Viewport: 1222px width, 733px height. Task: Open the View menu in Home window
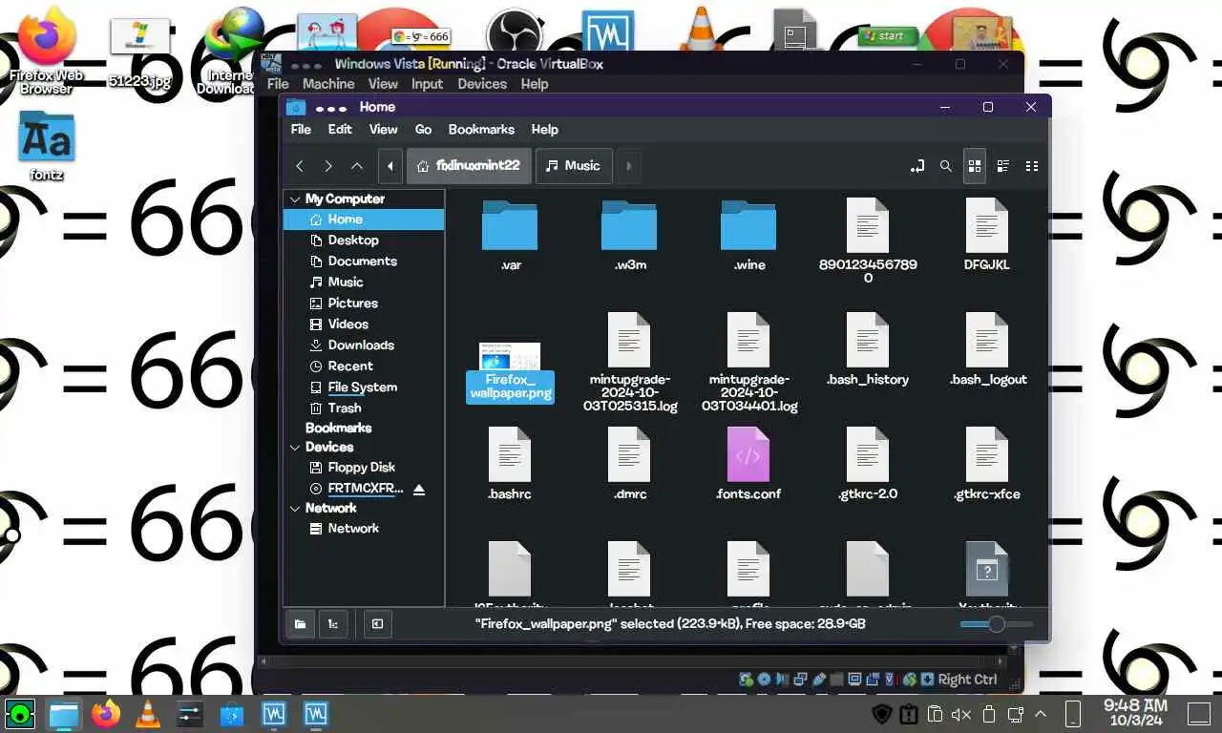[383, 130]
